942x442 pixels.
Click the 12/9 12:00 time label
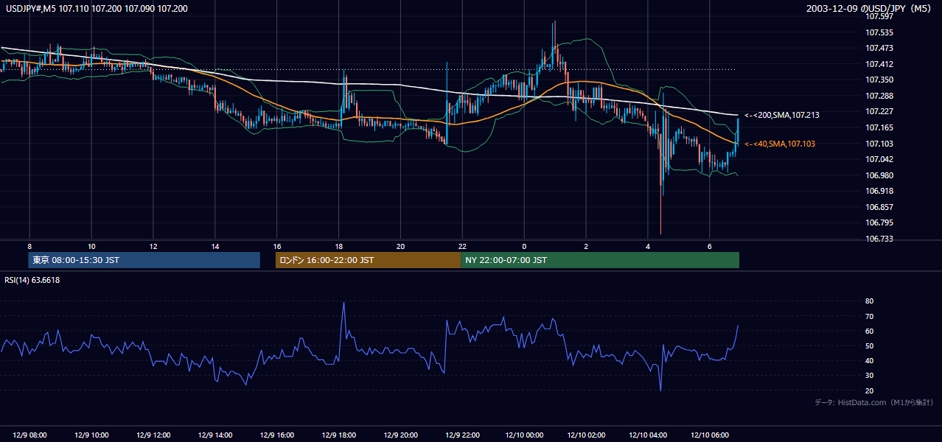point(153,435)
